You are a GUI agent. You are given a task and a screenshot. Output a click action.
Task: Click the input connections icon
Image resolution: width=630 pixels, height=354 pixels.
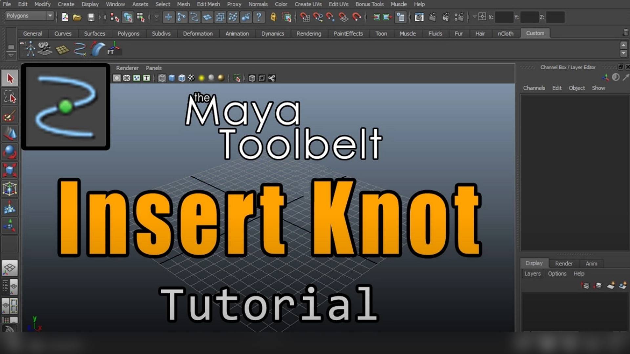(377, 17)
